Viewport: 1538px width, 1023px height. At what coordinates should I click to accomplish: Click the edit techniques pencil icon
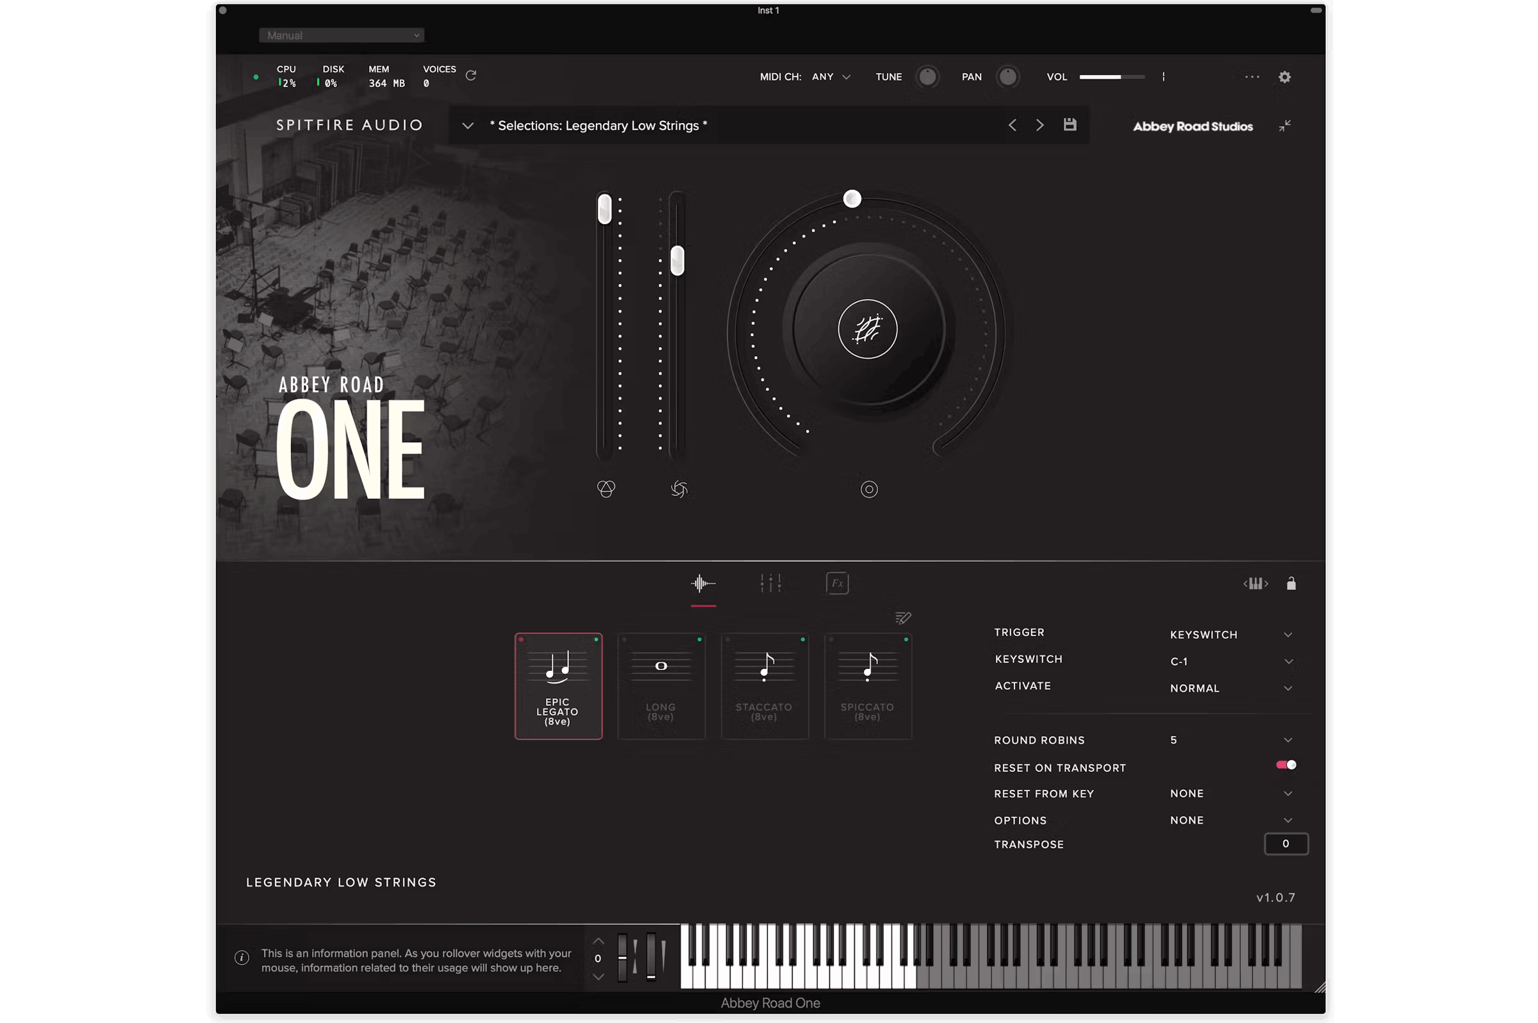[902, 617]
